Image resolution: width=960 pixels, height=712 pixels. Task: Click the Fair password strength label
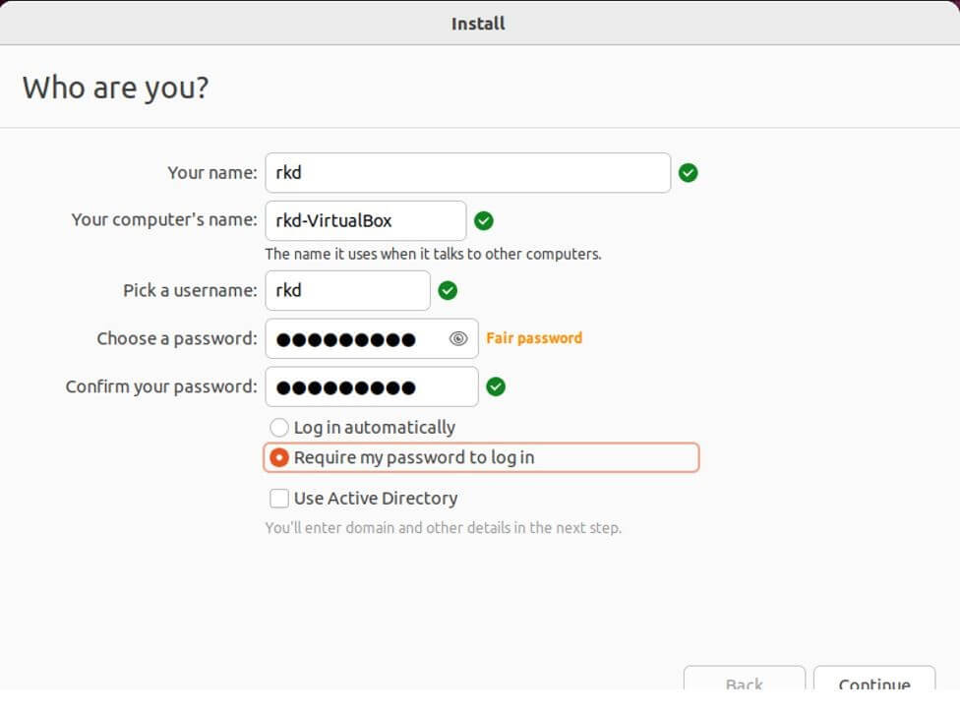click(x=534, y=338)
